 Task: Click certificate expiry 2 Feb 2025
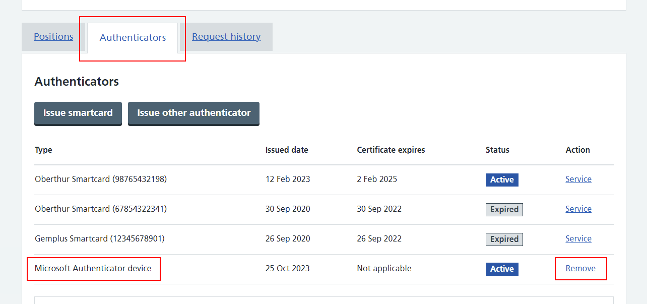tap(377, 179)
